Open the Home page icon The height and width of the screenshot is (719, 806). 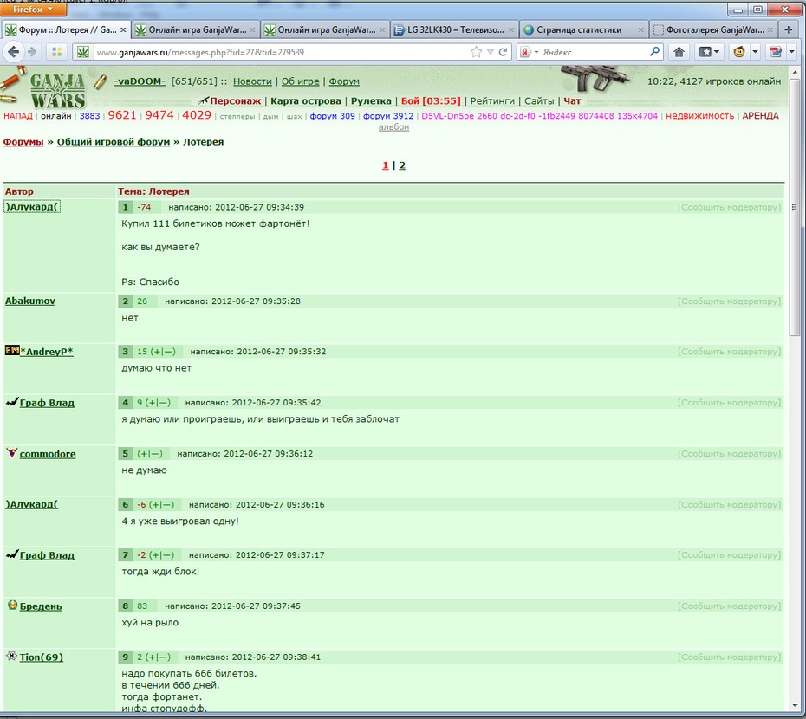tap(679, 52)
